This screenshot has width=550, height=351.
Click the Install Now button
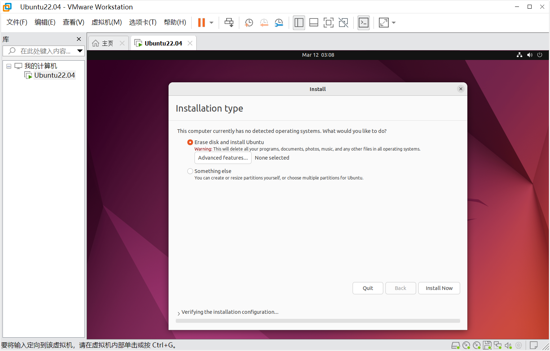pos(439,288)
